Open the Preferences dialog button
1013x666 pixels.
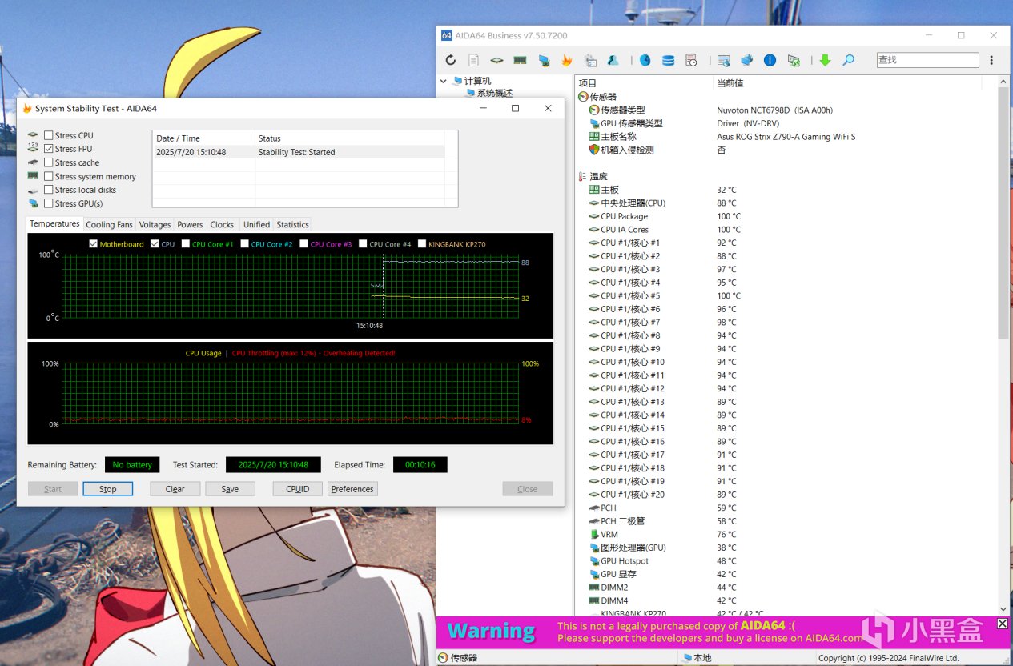(352, 489)
